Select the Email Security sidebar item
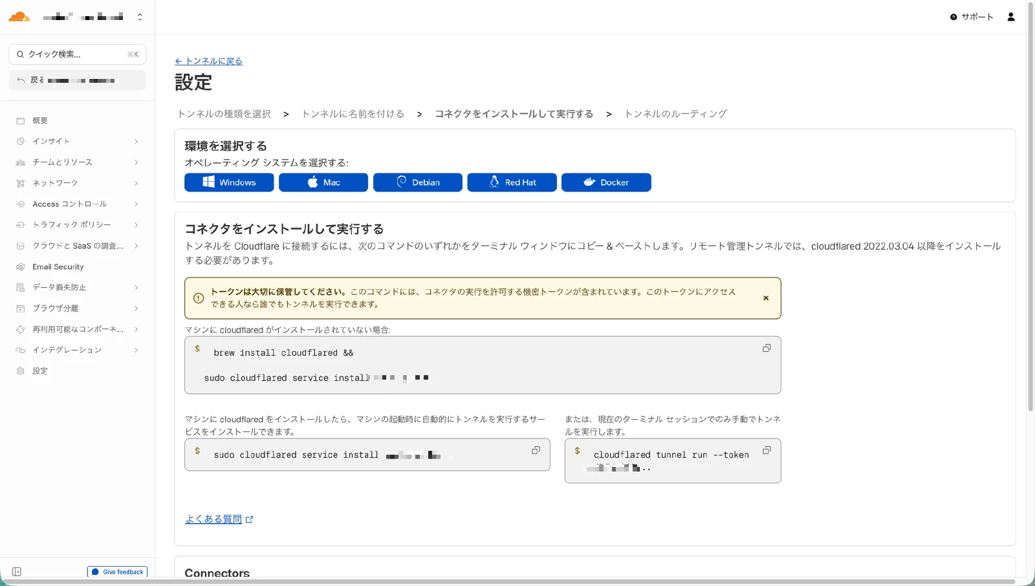1035x586 pixels. [x=58, y=266]
